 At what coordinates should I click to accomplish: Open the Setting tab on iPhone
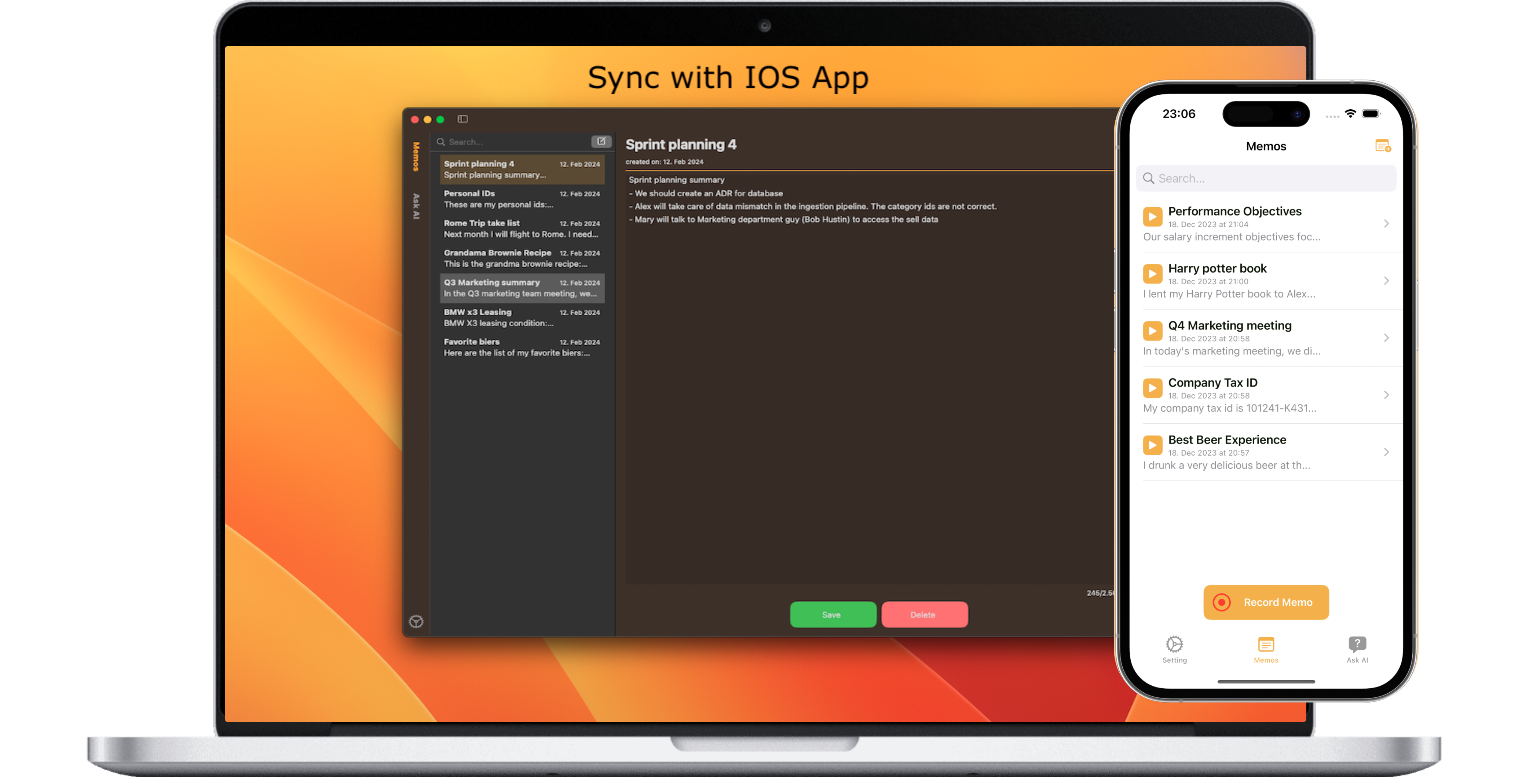[1174, 649]
